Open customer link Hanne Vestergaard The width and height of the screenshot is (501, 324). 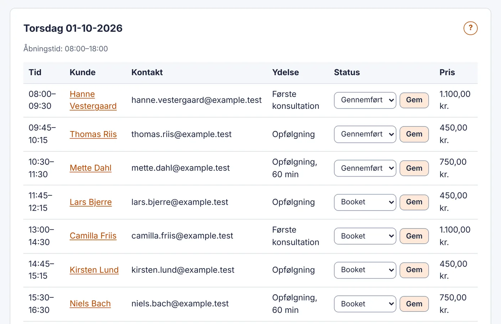(93, 100)
